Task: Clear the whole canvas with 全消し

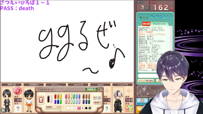Action: point(97,103)
